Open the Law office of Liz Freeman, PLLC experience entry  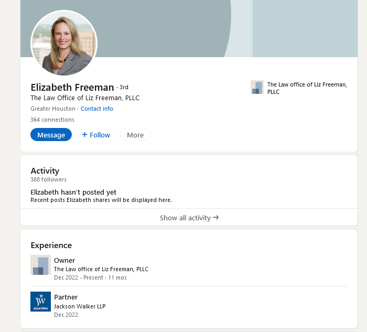[x=101, y=269]
